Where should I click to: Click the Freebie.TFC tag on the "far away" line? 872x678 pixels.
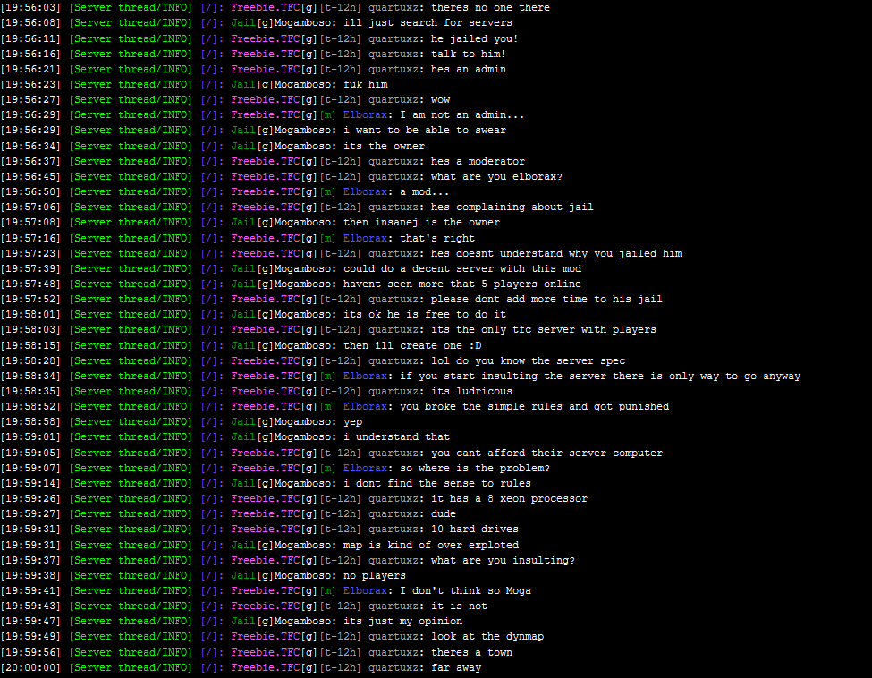click(x=265, y=667)
